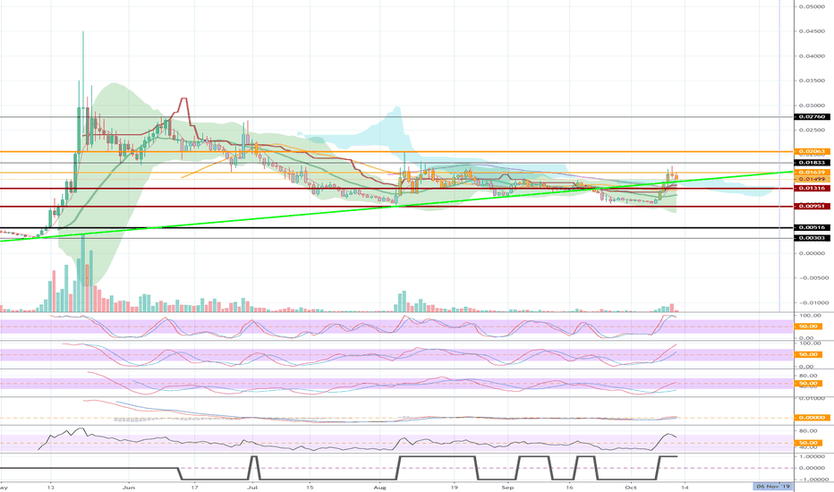Screen dimensions: 834x492
Task: Click the 0.04000 price scale value
Action: coord(813,55)
